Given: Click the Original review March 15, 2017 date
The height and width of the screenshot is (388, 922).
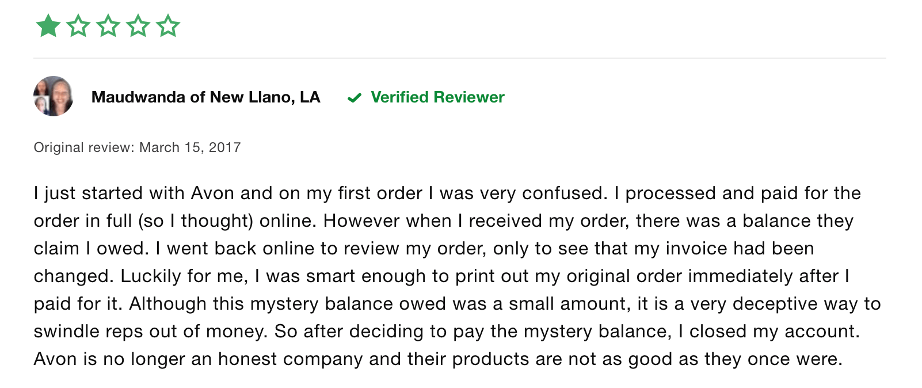Looking at the screenshot, I should pyautogui.click(x=137, y=147).
